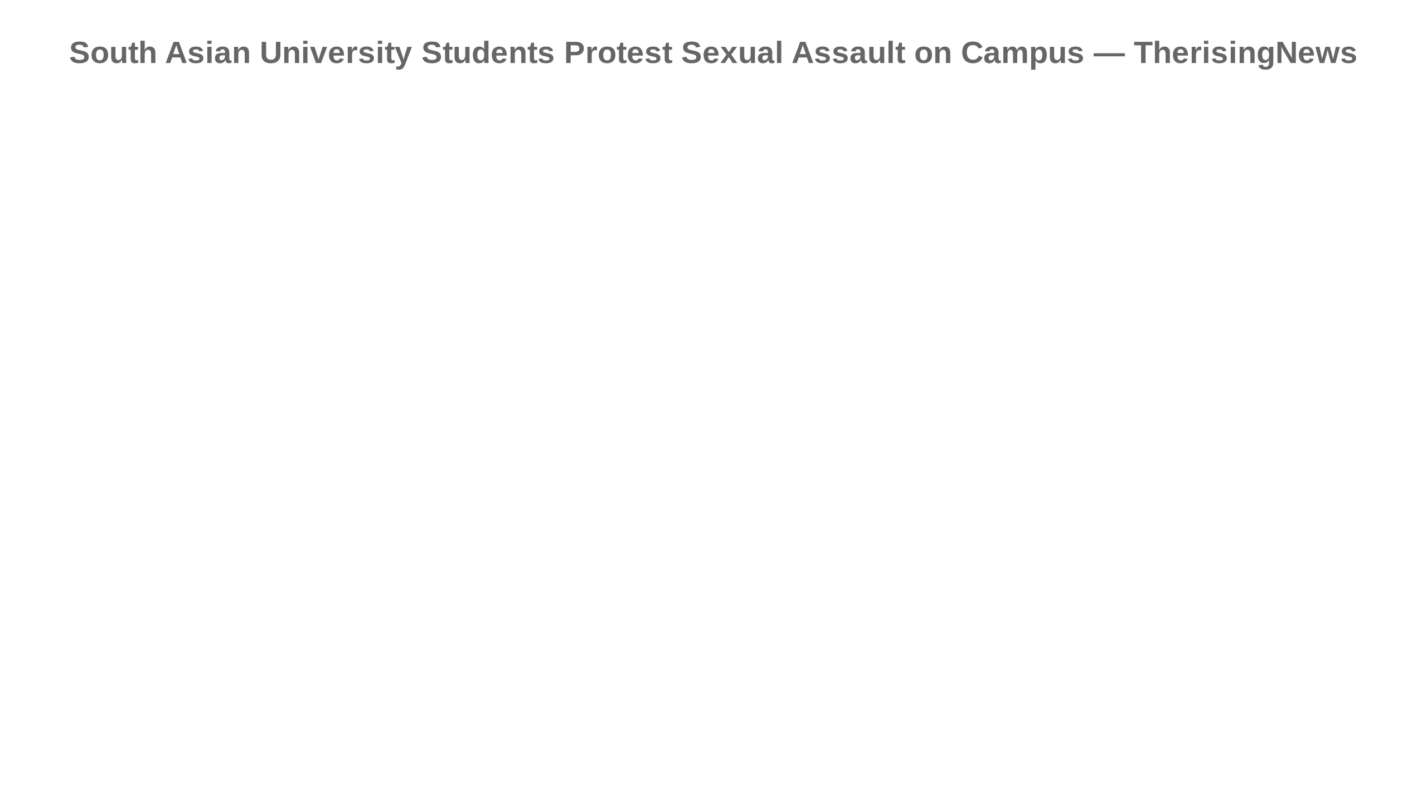The image size is (1427, 802).
Task: Click the "Therising" part of the site name
Action: [1204, 53]
